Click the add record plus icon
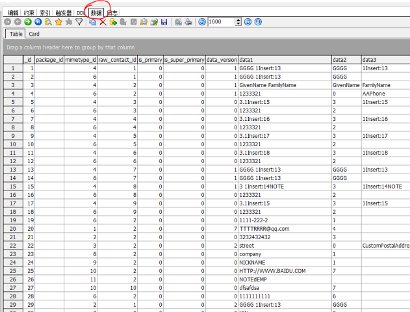This screenshot has height=312, width=410. (x=113, y=22)
